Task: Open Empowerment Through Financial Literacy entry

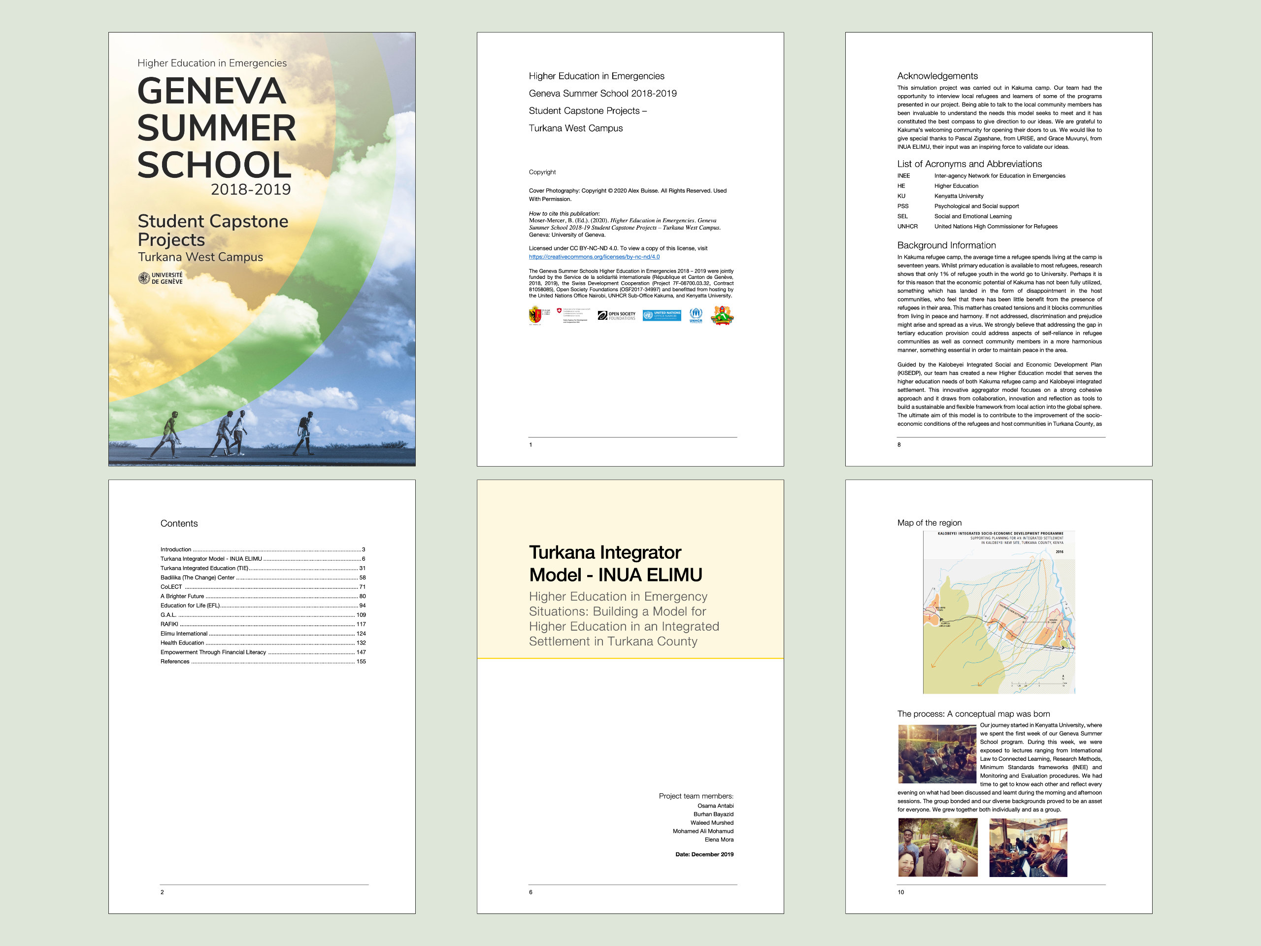Action: tap(213, 652)
